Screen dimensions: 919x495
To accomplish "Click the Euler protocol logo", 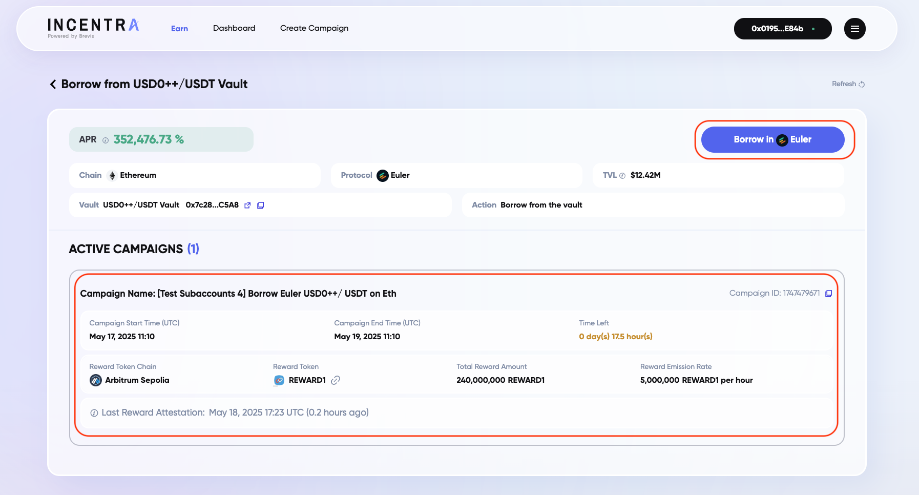I will 383,176.
